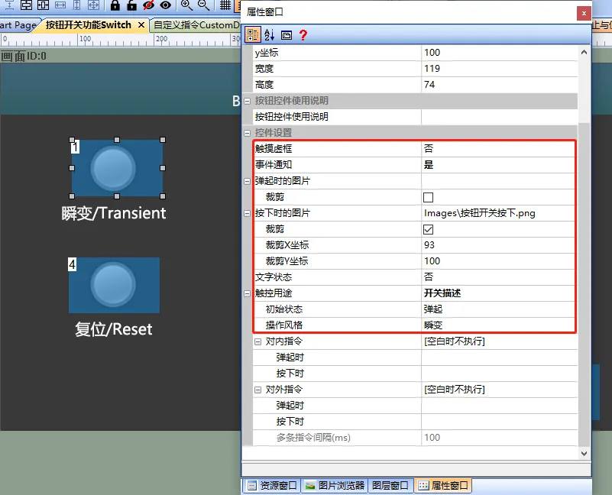
Task: Click the Images\按钮开关按下.png path field
Action: point(498,213)
